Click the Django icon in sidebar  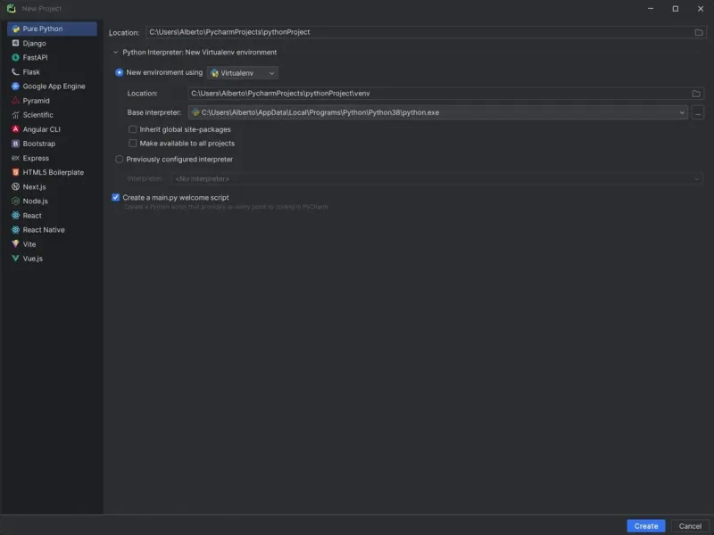coord(15,43)
